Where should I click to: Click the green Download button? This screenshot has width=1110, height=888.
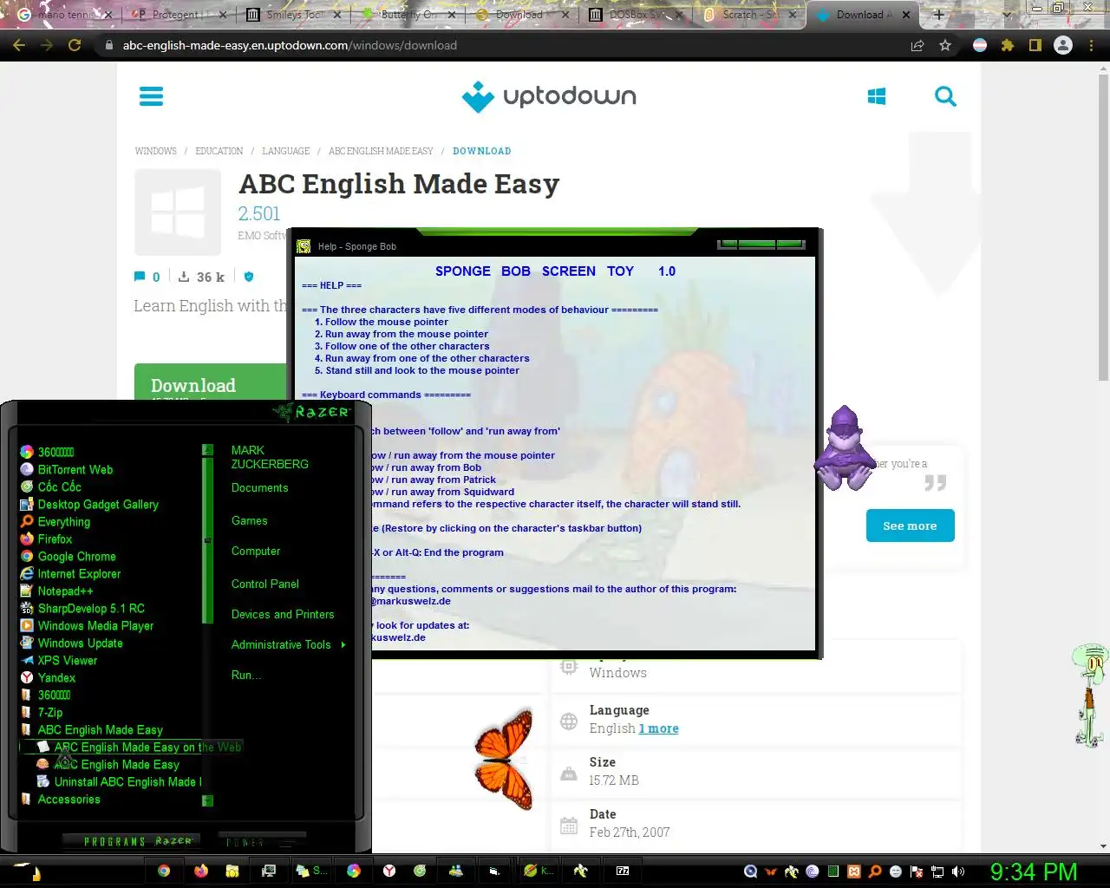coord(211,384)
